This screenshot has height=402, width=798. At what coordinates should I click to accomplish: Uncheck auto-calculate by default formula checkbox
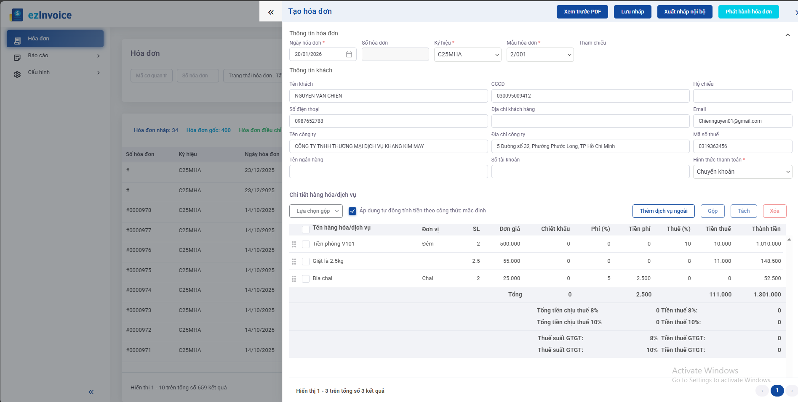click(x=352, y=211)
